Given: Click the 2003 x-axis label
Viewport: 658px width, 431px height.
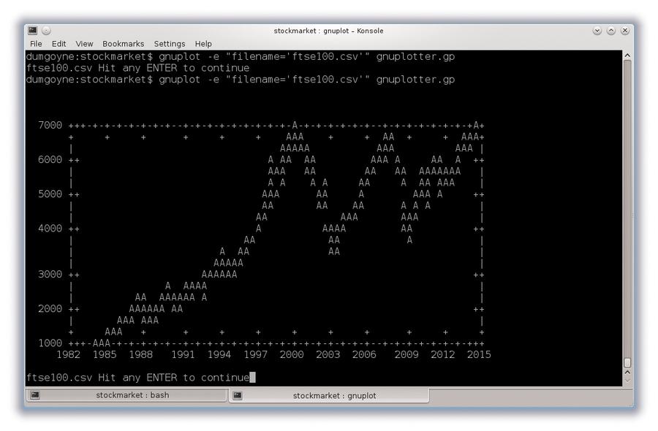Looking at the screenshot, I should (x=328, y=355).
